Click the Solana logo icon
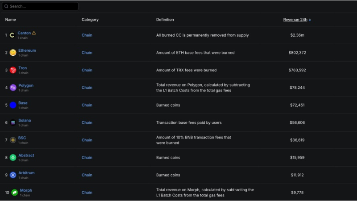Viewport: 357px width, 201px height. point(13,122)
